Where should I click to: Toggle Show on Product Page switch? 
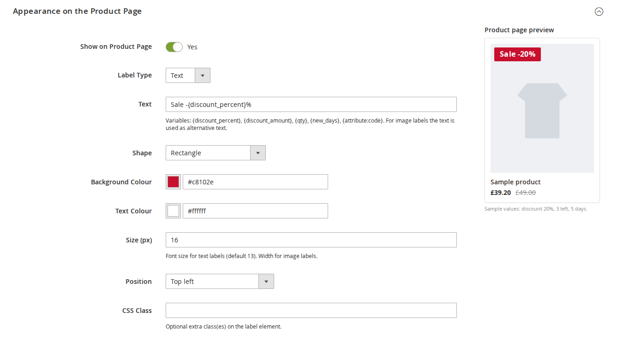(174, 47)
